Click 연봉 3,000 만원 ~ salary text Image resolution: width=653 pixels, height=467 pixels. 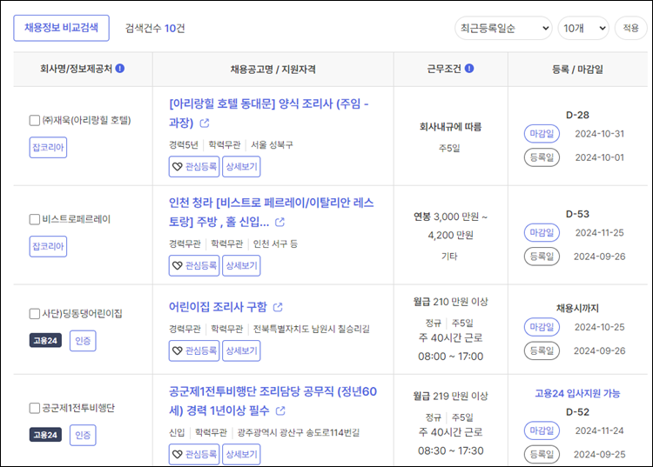click(450, 217)
